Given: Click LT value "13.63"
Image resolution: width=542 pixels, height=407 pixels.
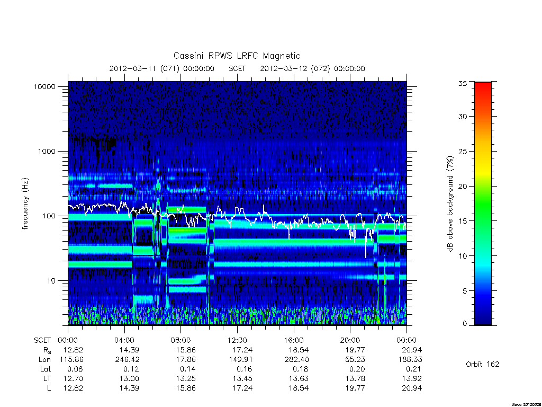Looking at the screenshot, I should (x=299, y=378).
